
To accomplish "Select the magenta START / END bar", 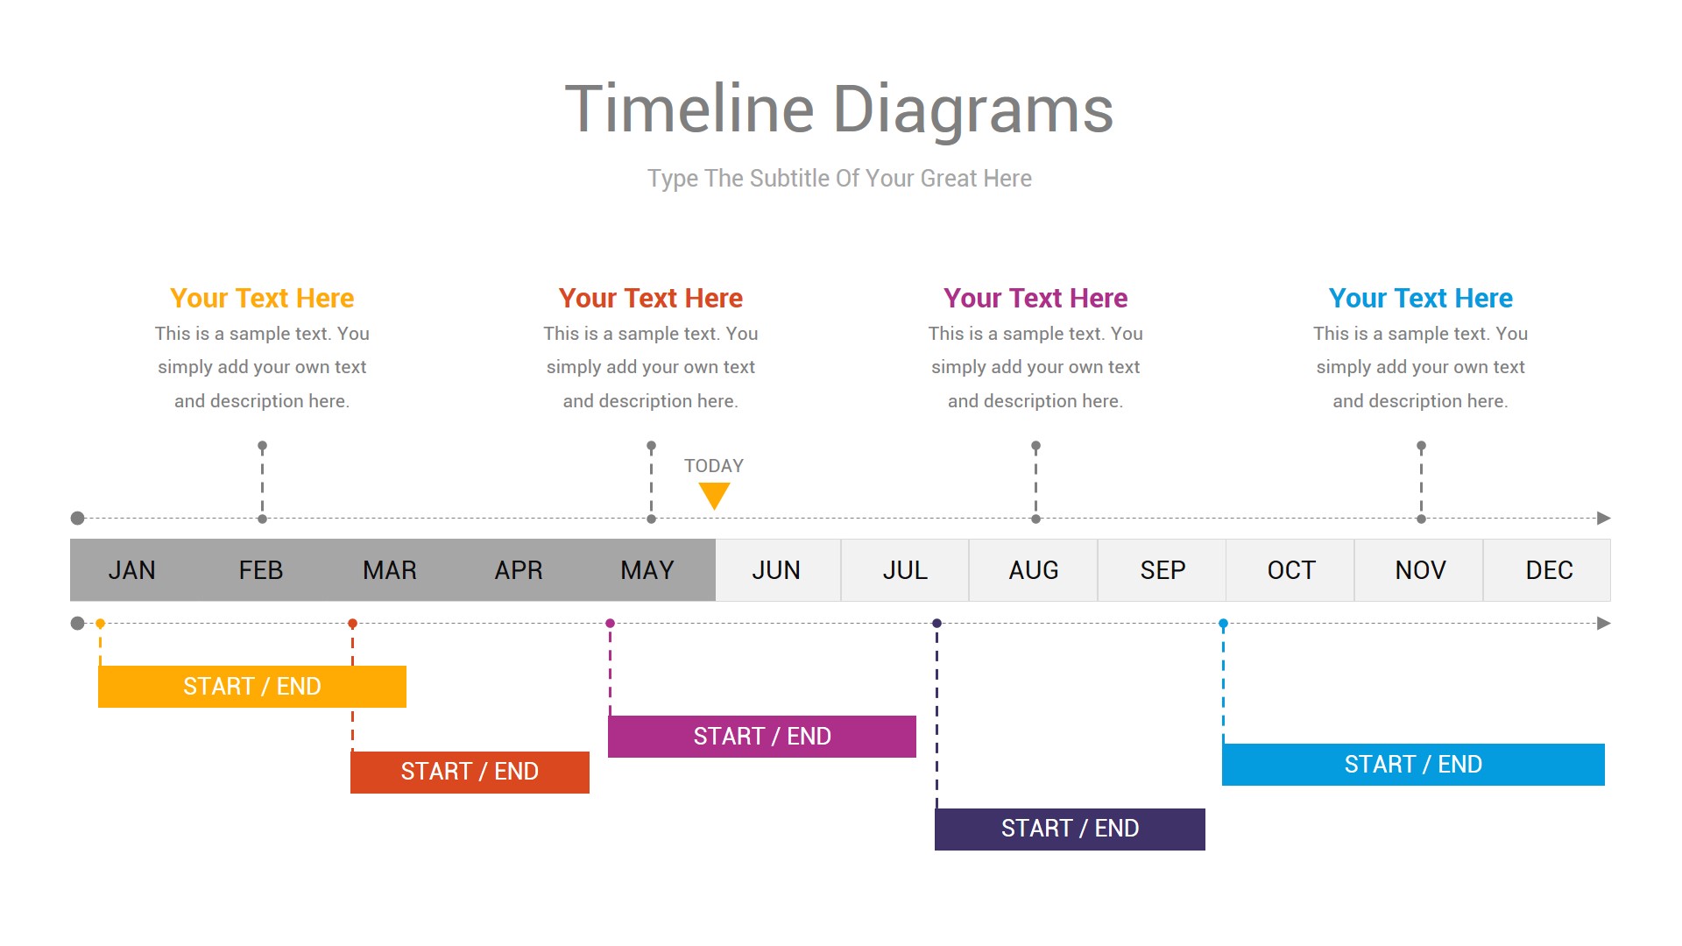I will 761,737.
